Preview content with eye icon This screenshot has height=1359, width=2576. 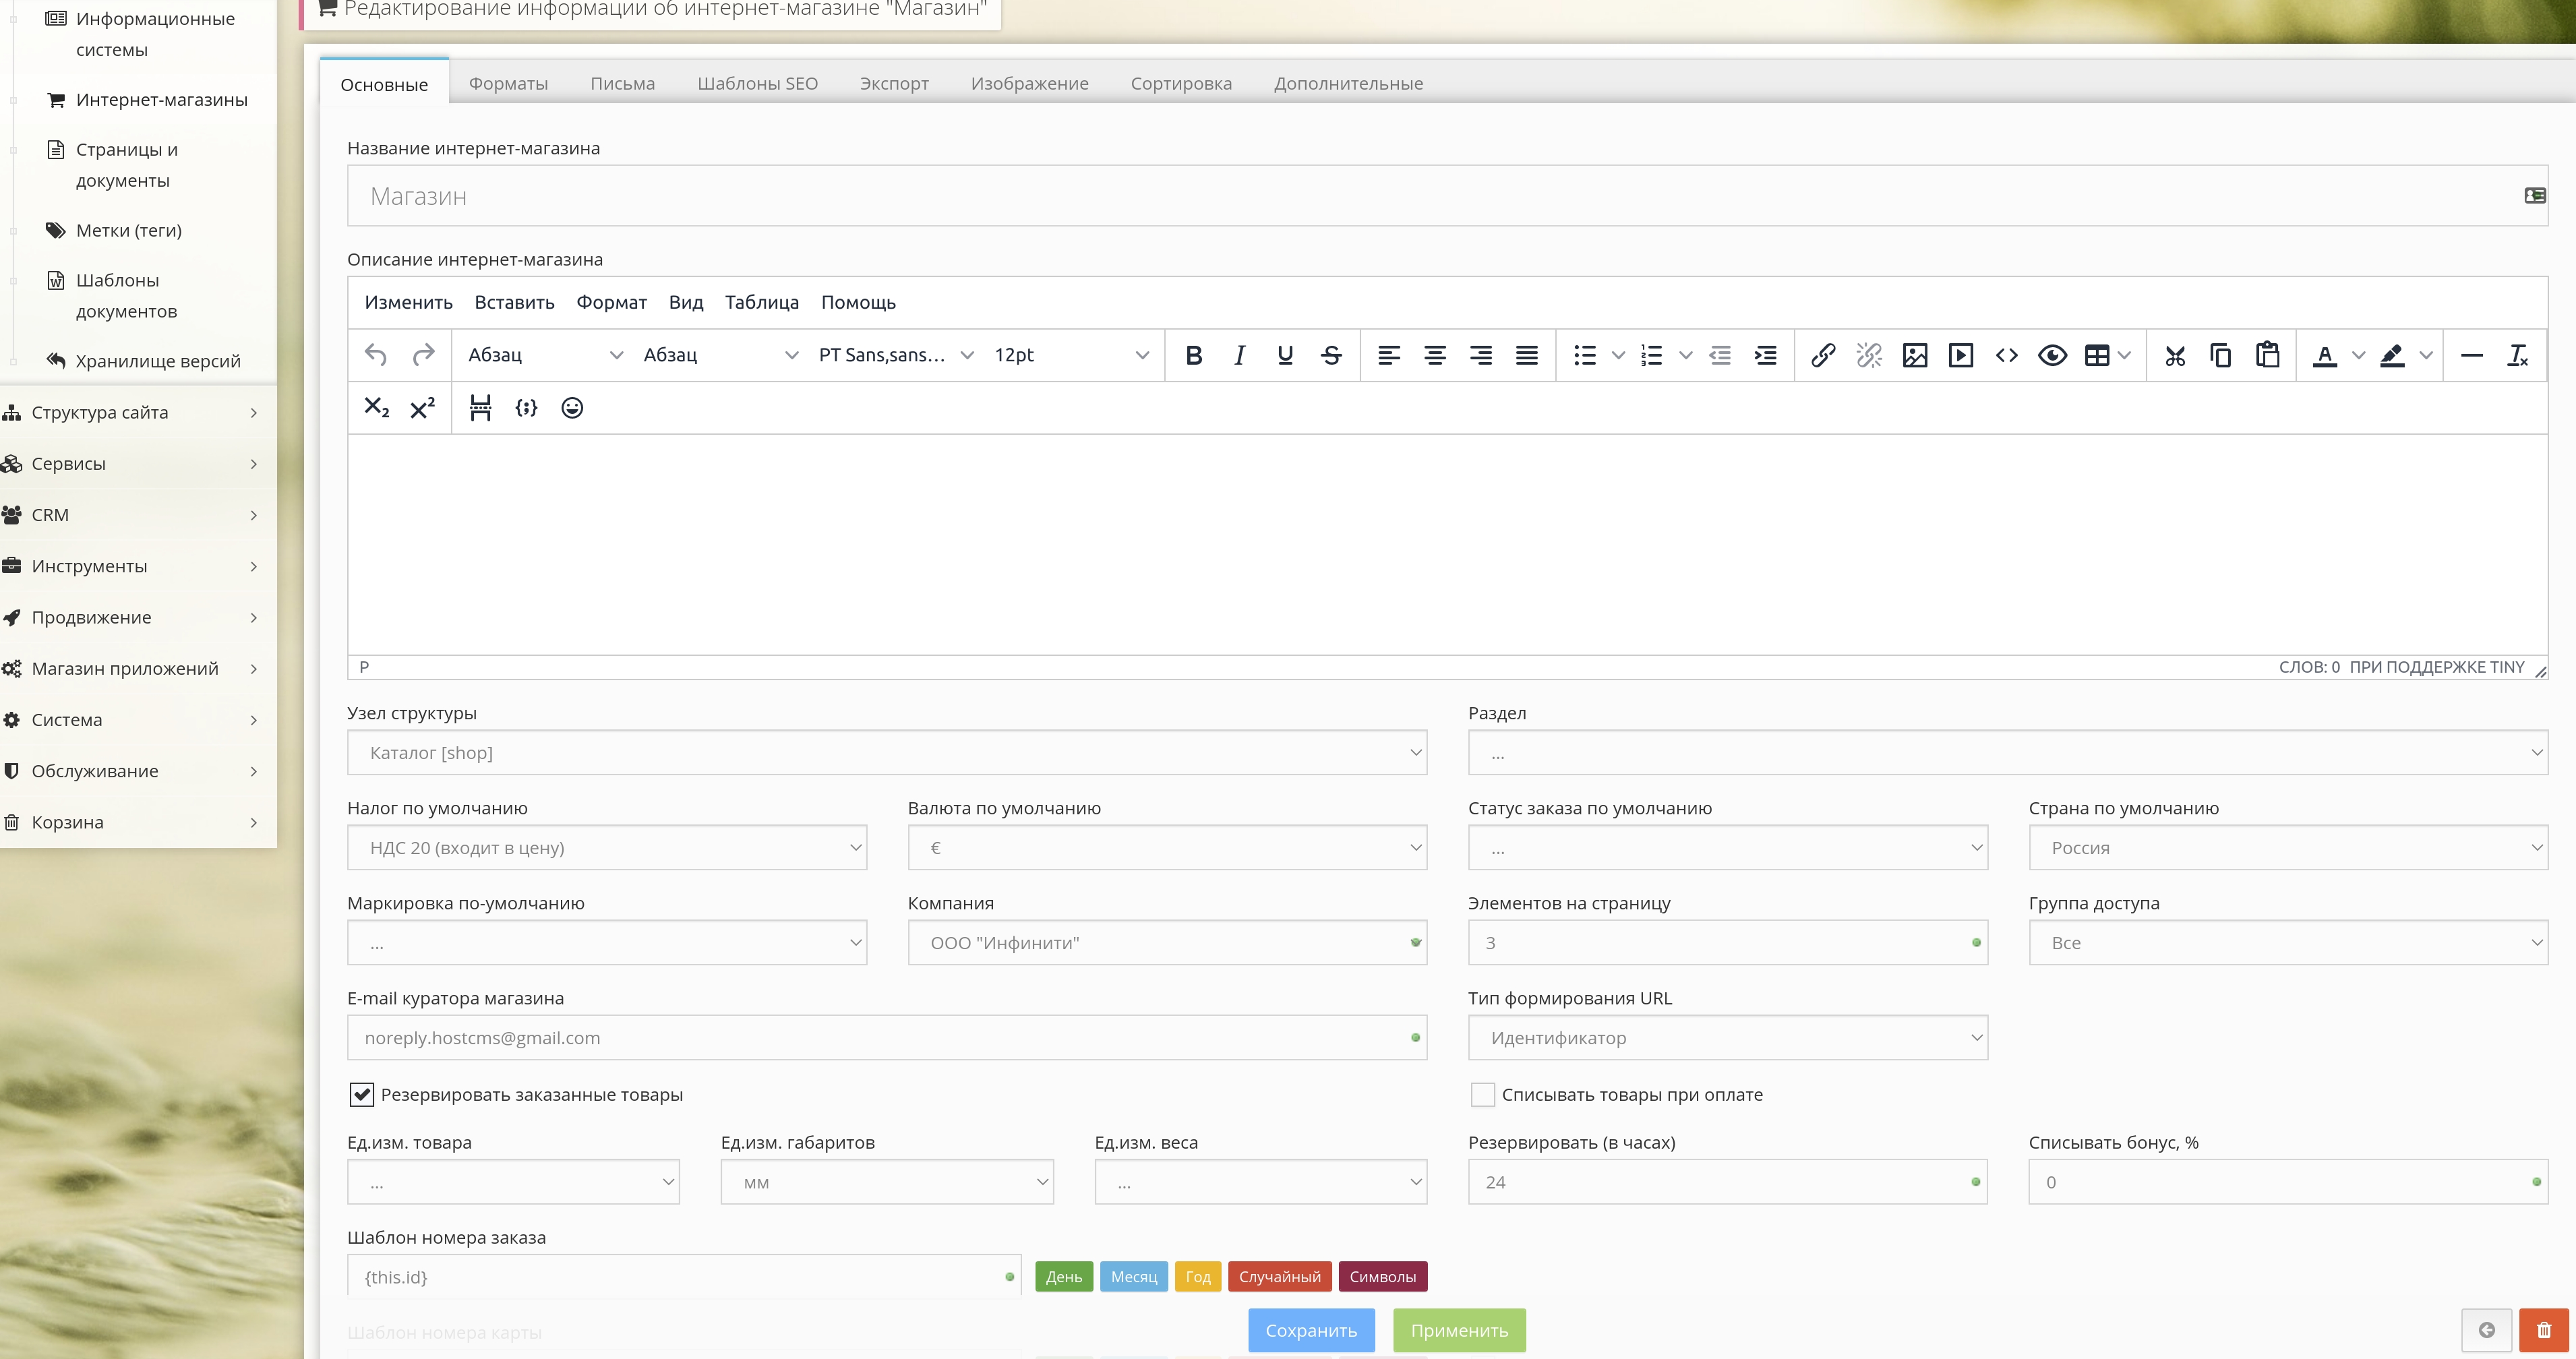(2053, 355)
